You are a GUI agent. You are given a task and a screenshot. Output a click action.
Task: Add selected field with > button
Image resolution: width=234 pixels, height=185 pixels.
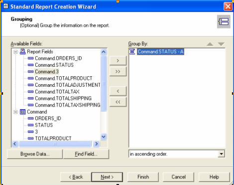tap(118, 61)
